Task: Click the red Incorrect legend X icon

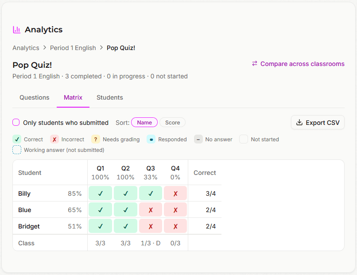Action: tap(54, 139)
